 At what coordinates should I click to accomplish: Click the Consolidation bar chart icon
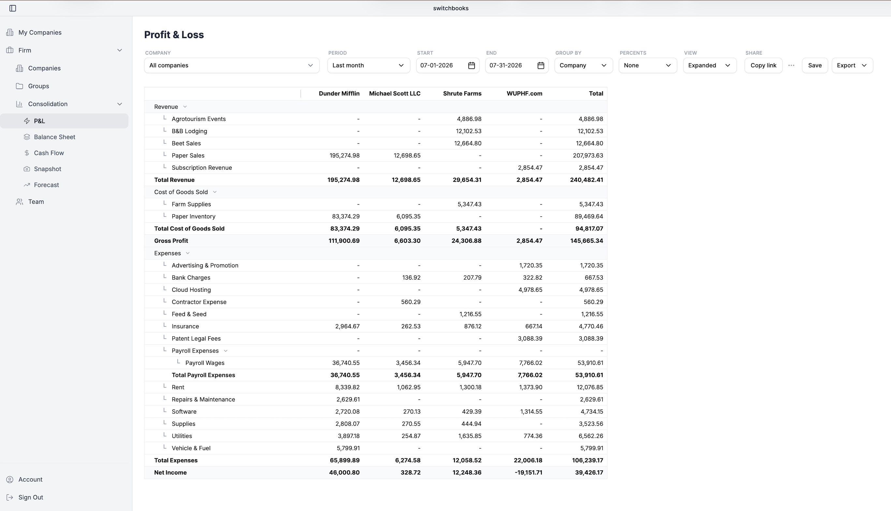coord(20,104)
